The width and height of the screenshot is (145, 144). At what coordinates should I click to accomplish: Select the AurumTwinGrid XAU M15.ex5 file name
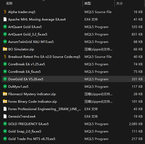pos(31,42)
